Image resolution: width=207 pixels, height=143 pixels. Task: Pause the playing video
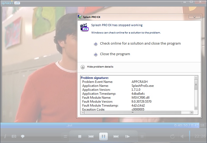(x=103, y=136)
